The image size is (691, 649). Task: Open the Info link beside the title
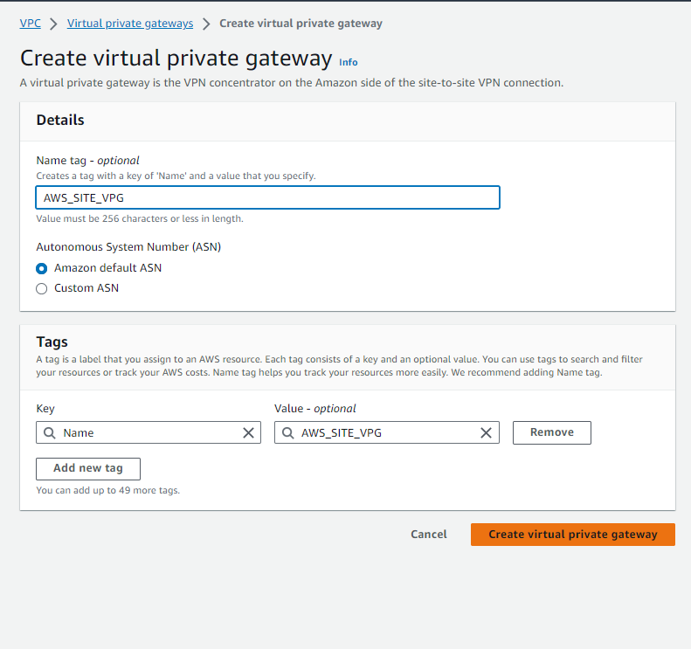[349, 62]
